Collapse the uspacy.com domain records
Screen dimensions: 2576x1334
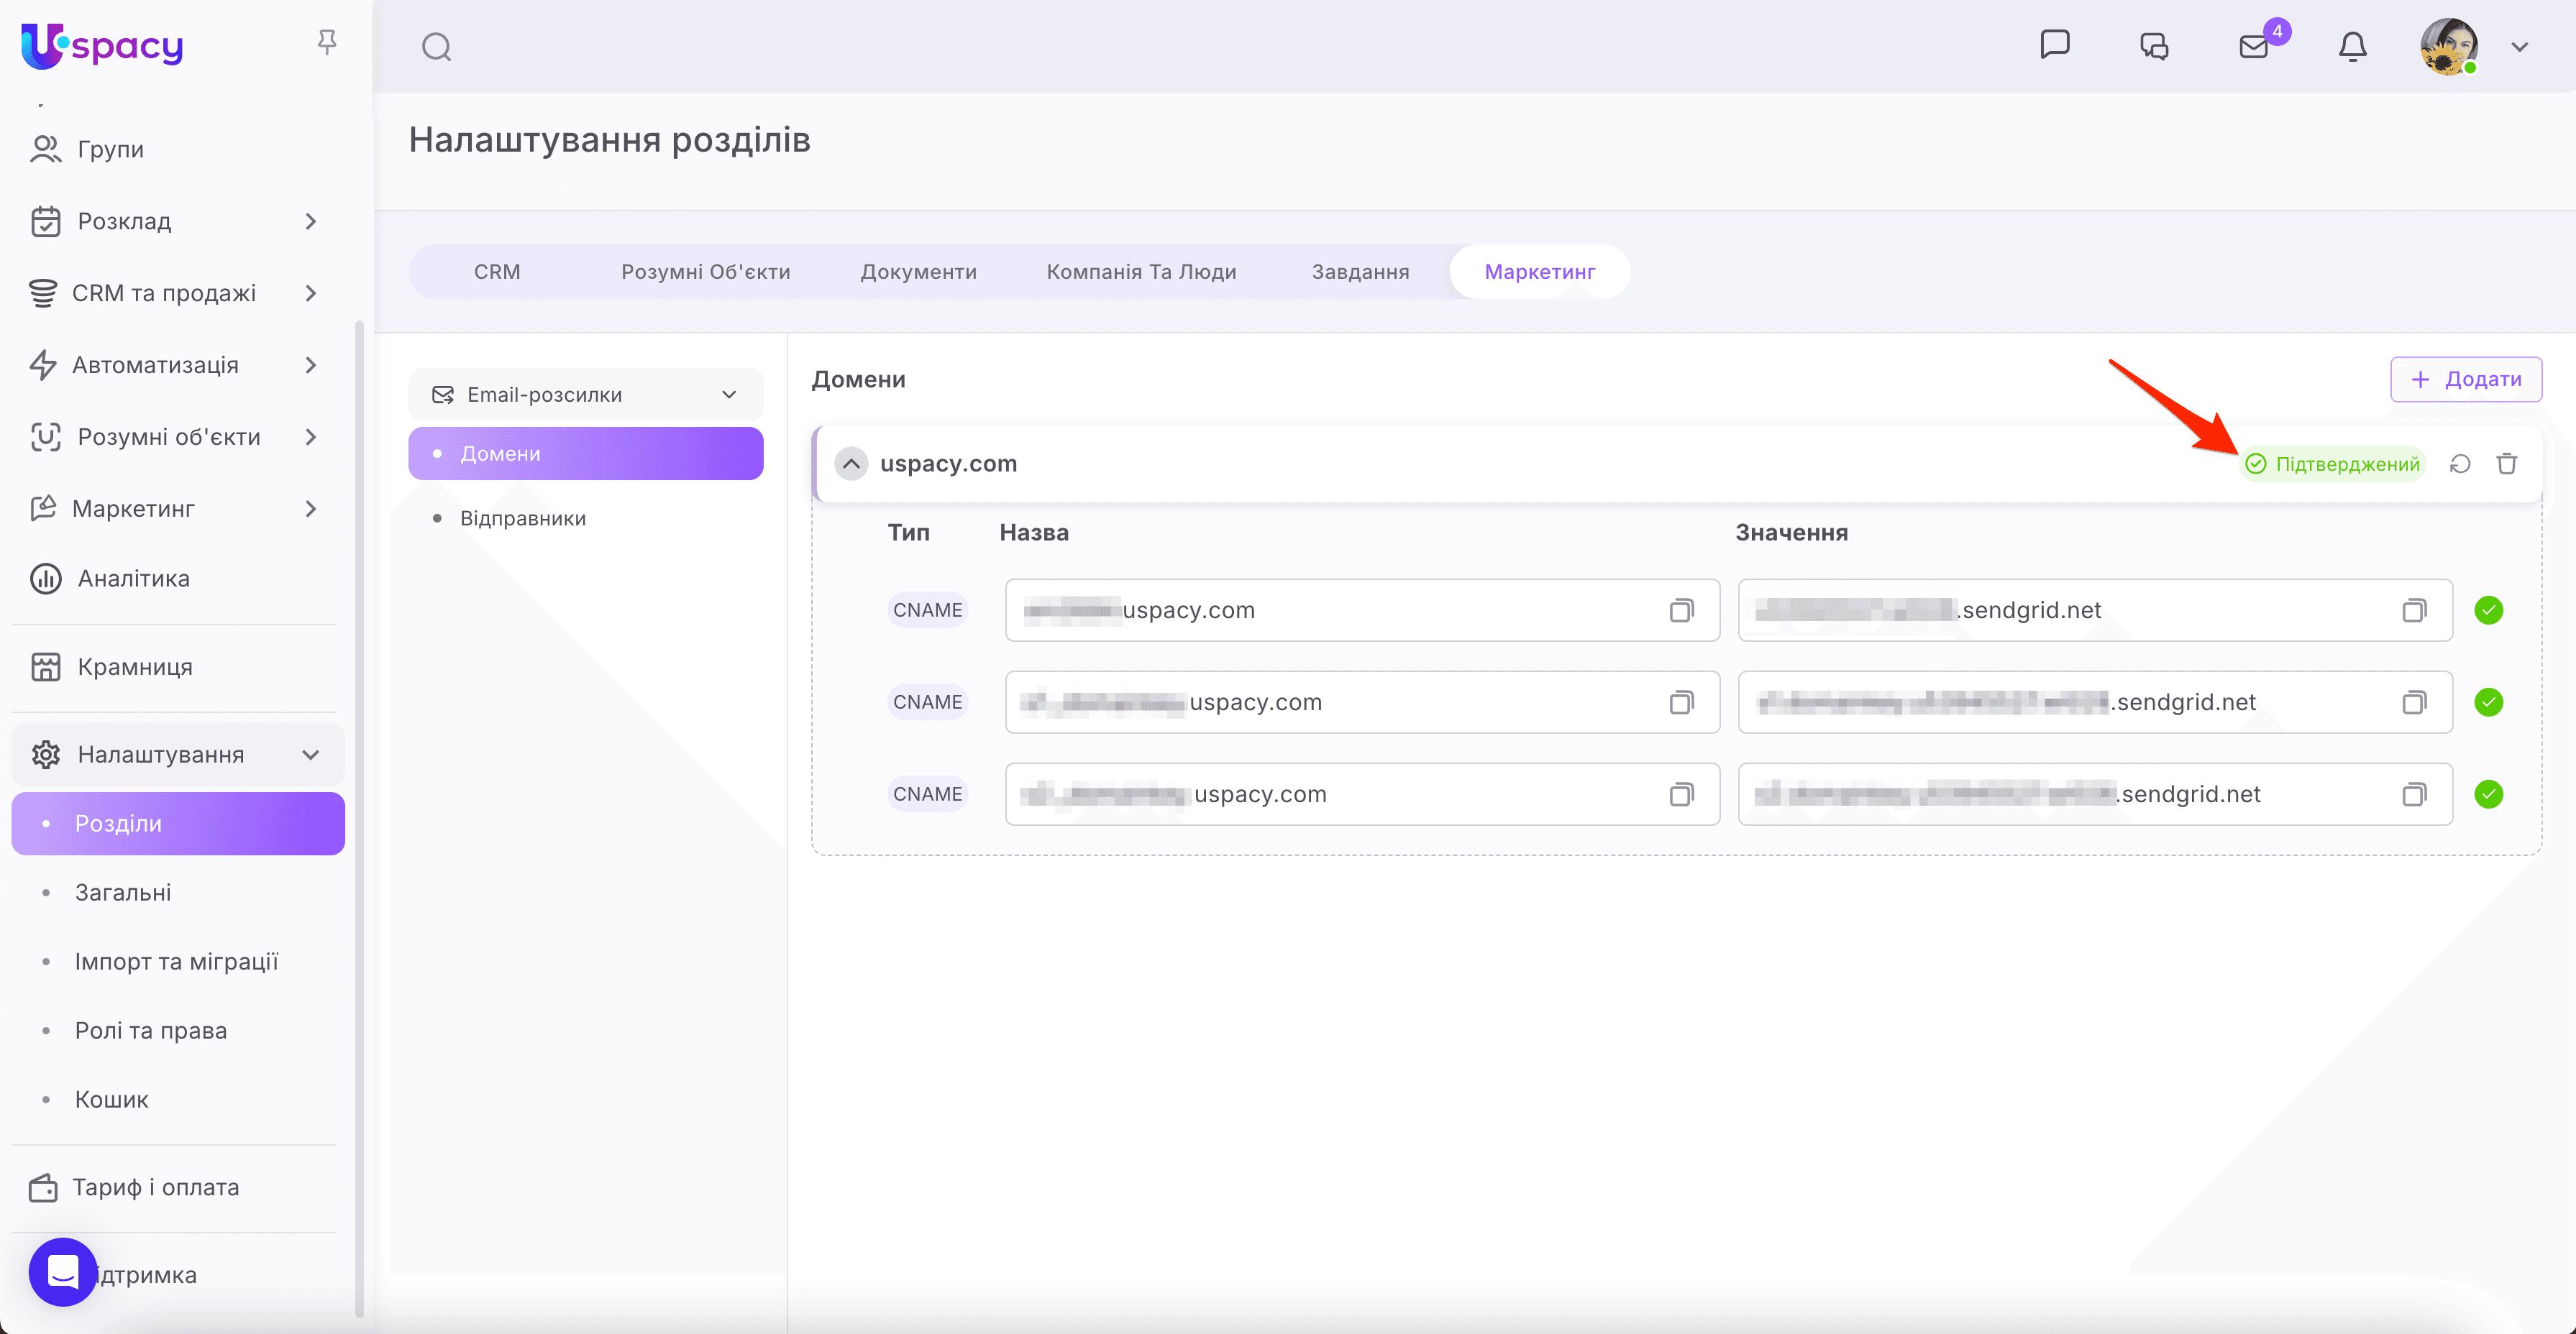click(x=851, y=464)
